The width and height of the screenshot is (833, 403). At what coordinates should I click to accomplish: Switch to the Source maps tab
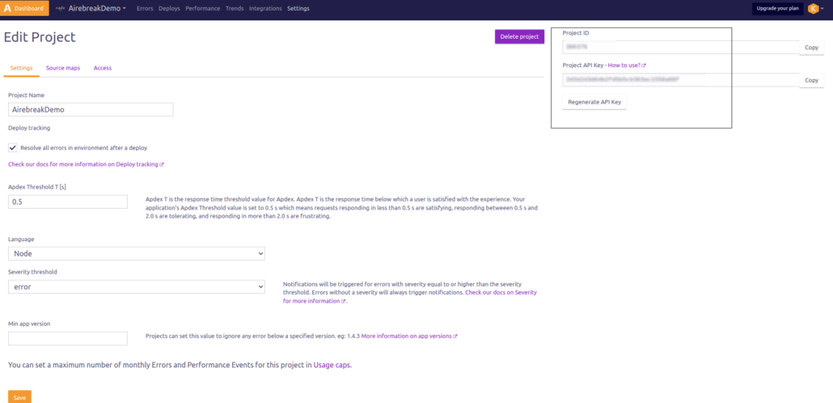tap(63, 68)
